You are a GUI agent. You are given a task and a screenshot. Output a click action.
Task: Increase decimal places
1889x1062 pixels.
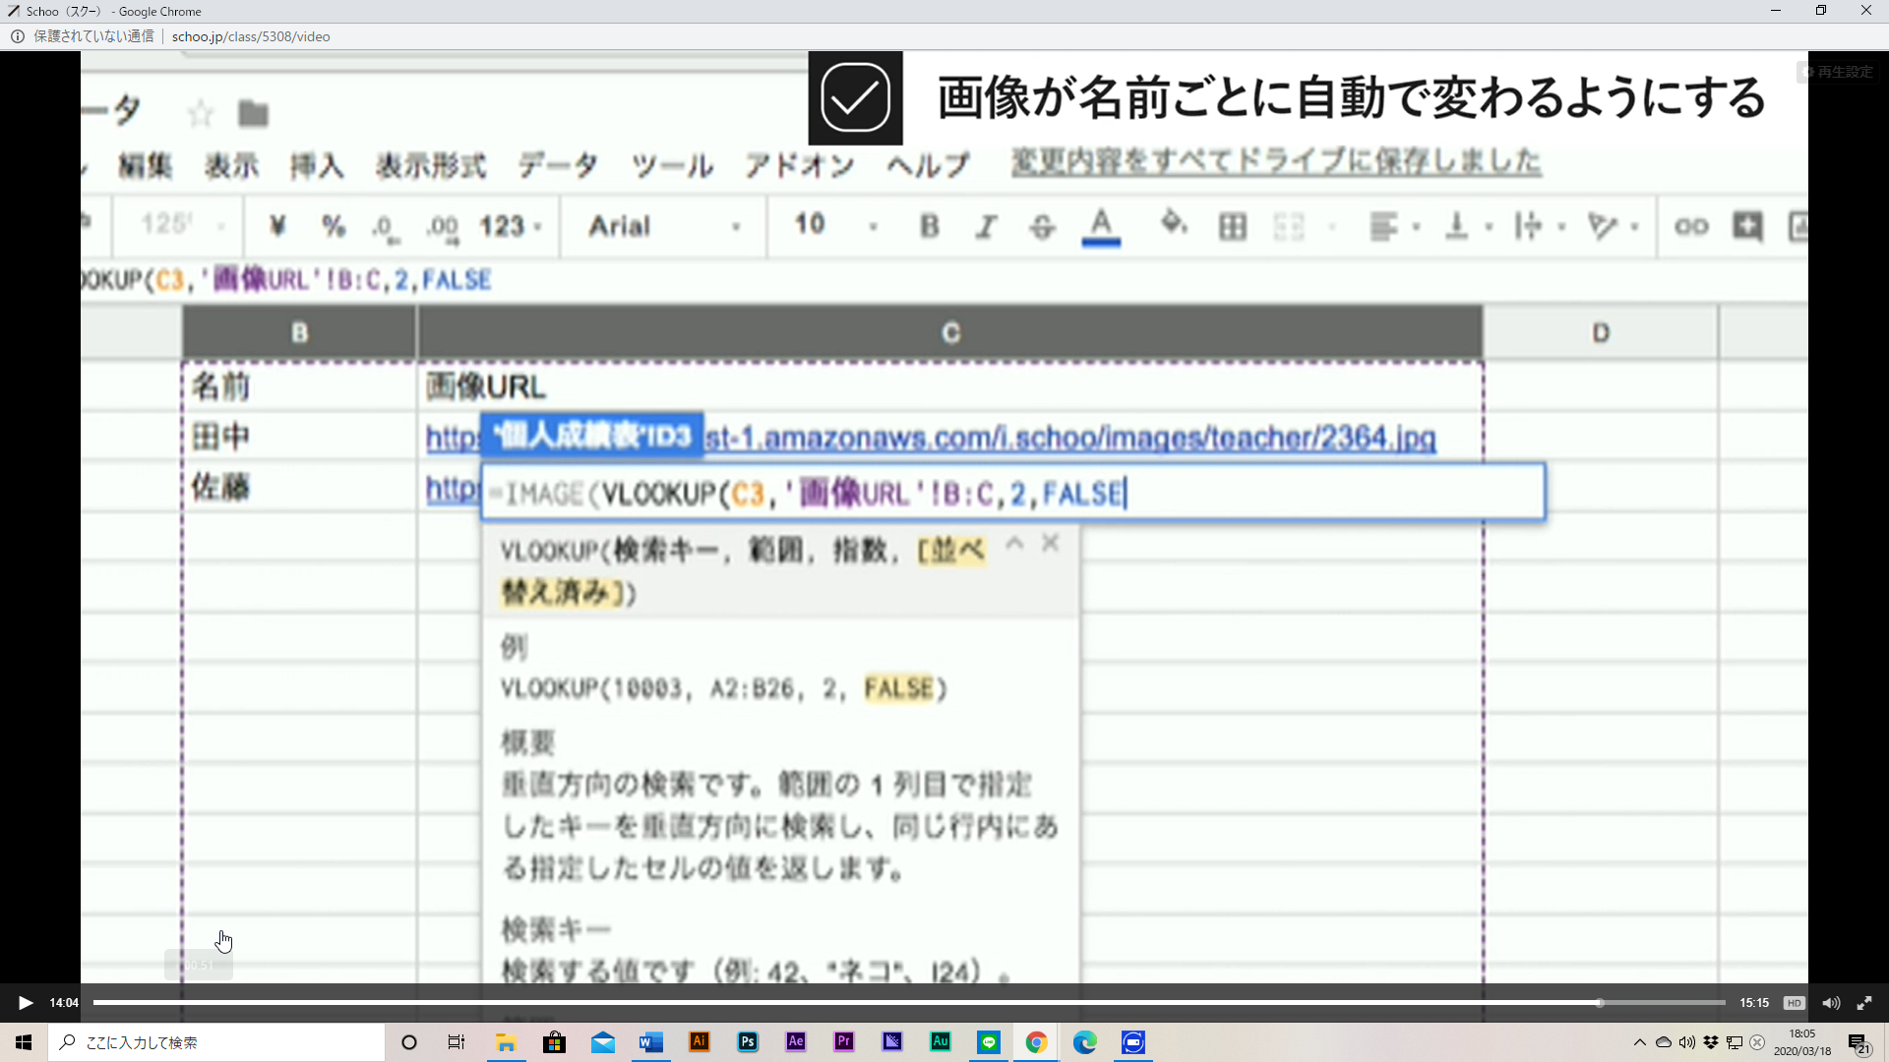pyautogui.click(x=443, y=228)
